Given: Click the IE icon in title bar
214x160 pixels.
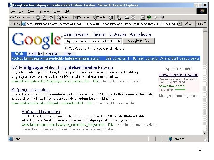Looking at the screenshot, I should click(x=10, y=5).
